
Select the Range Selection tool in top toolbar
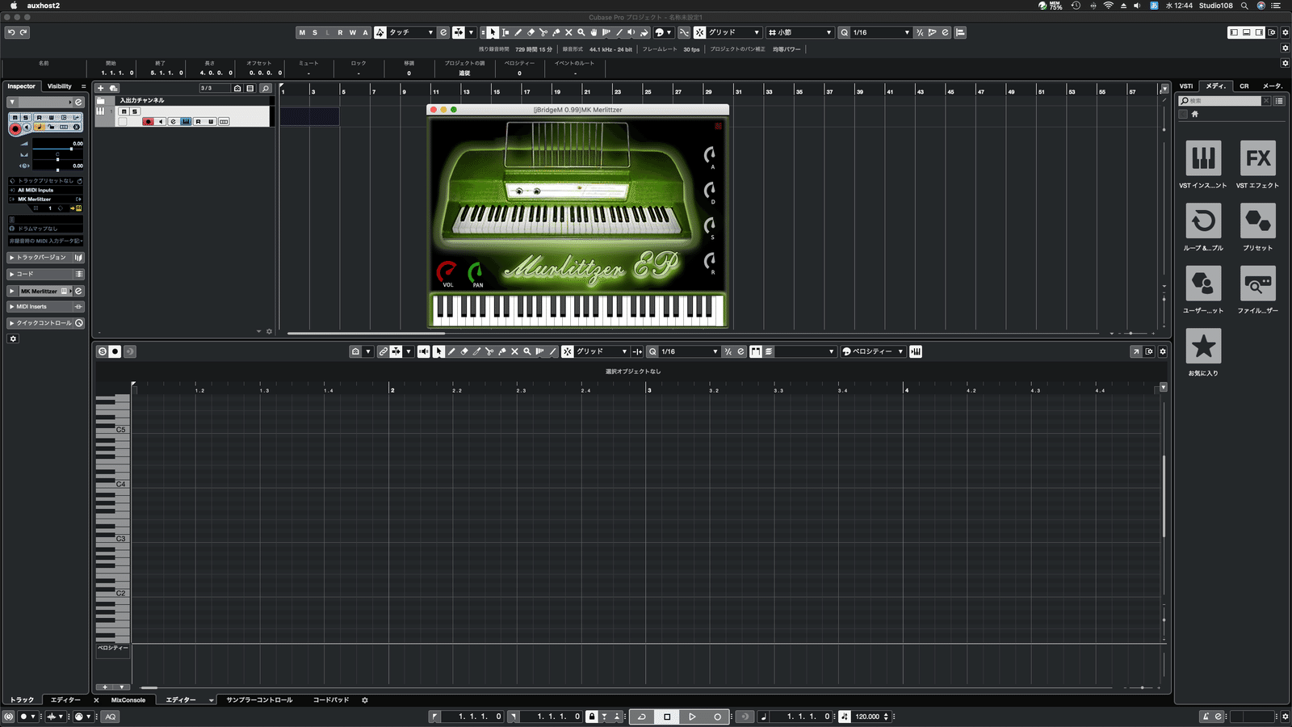point(505,32)
